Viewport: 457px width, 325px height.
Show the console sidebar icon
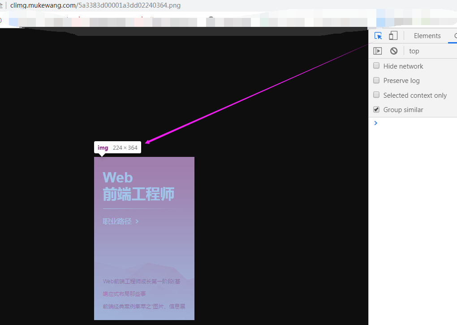pyautogui.click(x=377, y=51)
